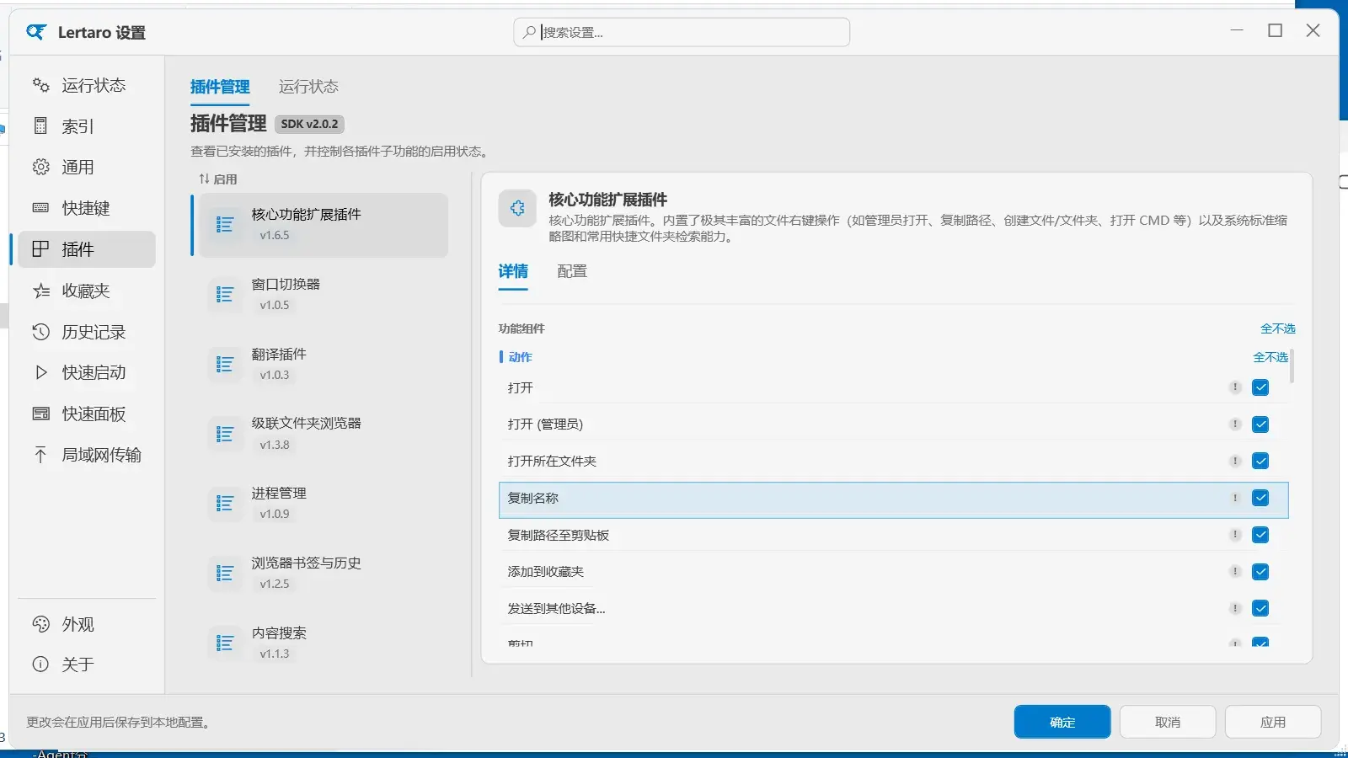Click the 内容搜索 plugin icon
This screenshot has height=758, width=1348.
pos(225,643)
